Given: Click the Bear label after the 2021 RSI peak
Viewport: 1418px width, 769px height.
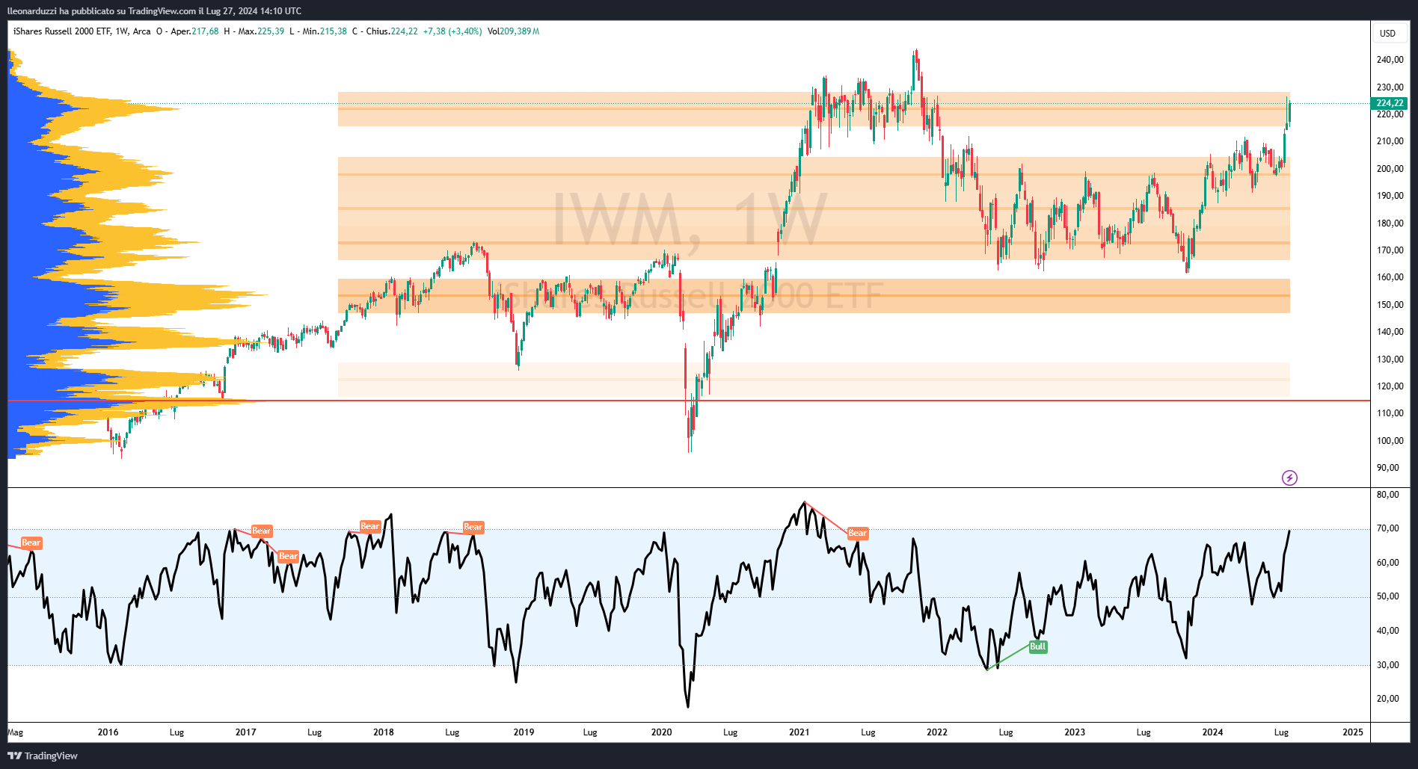Looking at the screenshot, I should 858,533.
